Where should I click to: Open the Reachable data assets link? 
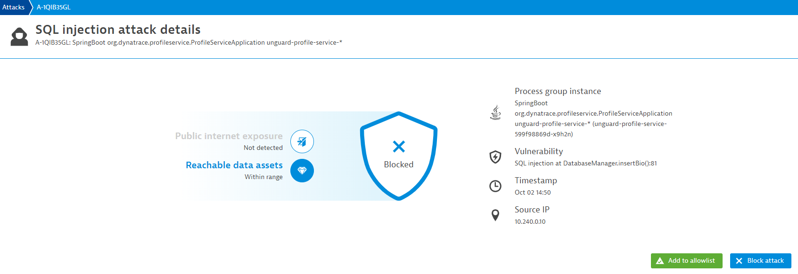(234, 165)
